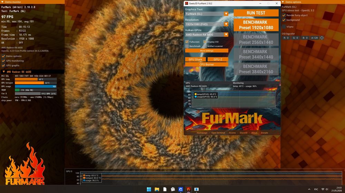Click the FurMark flame icon in taskbar
345x193 pixels.
[x=189, y=189]
